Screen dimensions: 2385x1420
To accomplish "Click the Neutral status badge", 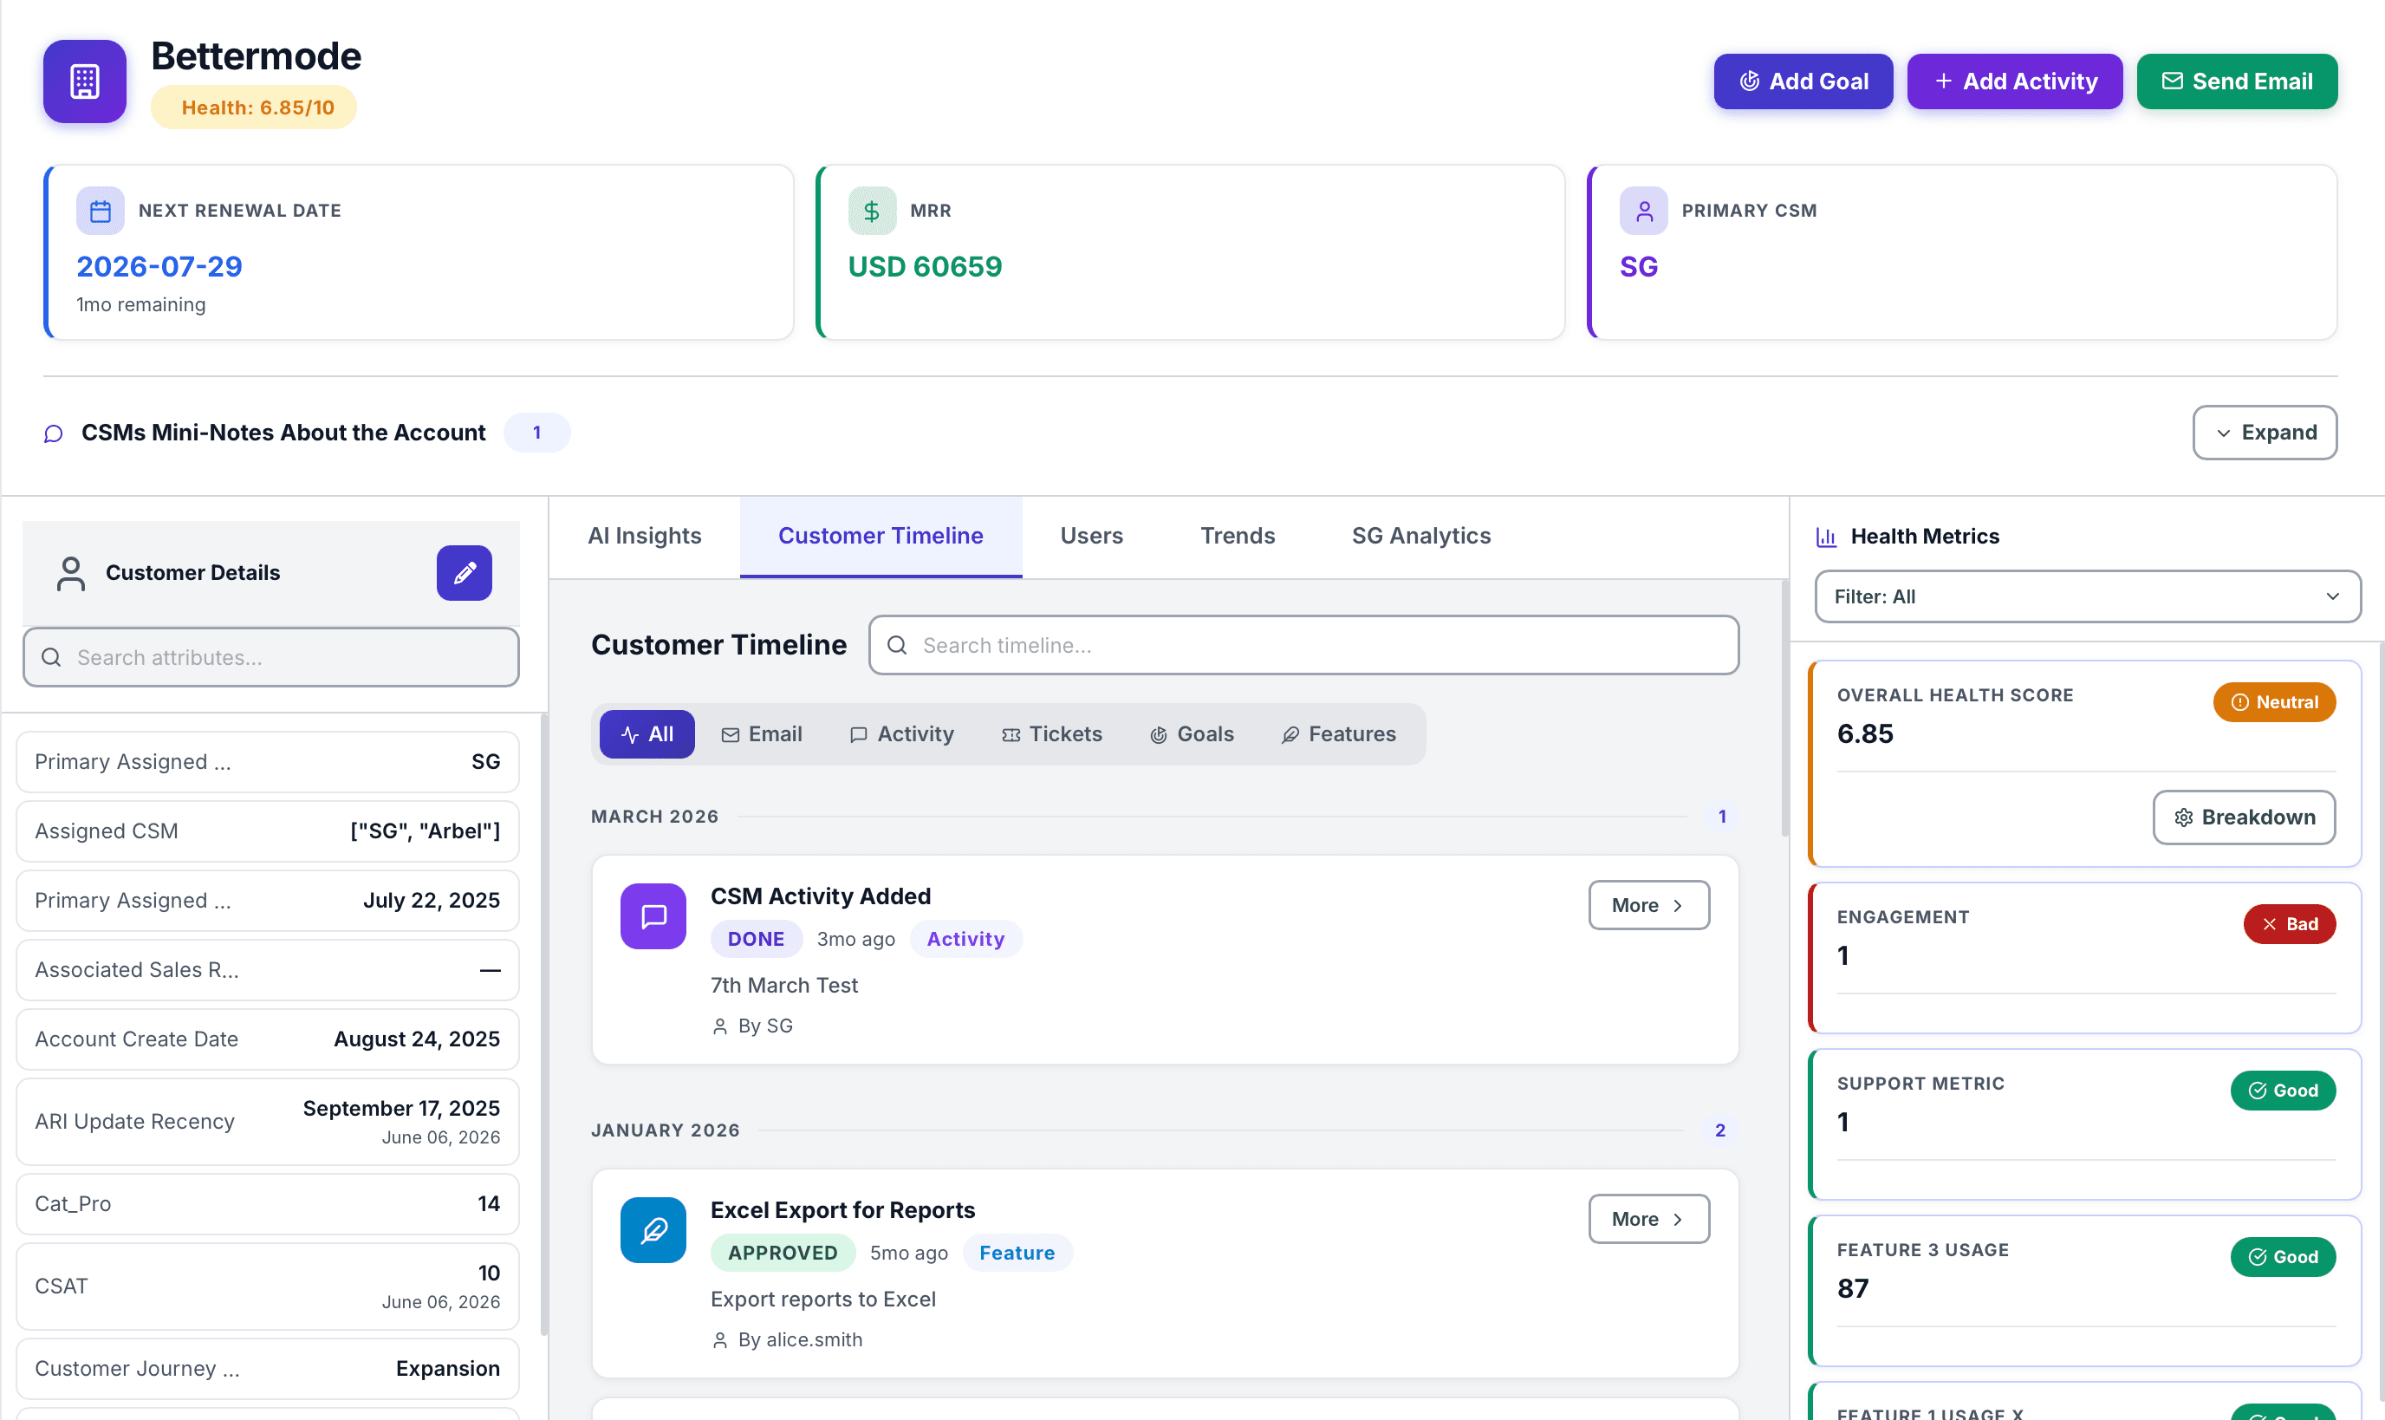I will click(2274, 702).
